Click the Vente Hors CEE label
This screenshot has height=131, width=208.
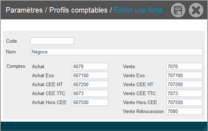pos(140,102)
